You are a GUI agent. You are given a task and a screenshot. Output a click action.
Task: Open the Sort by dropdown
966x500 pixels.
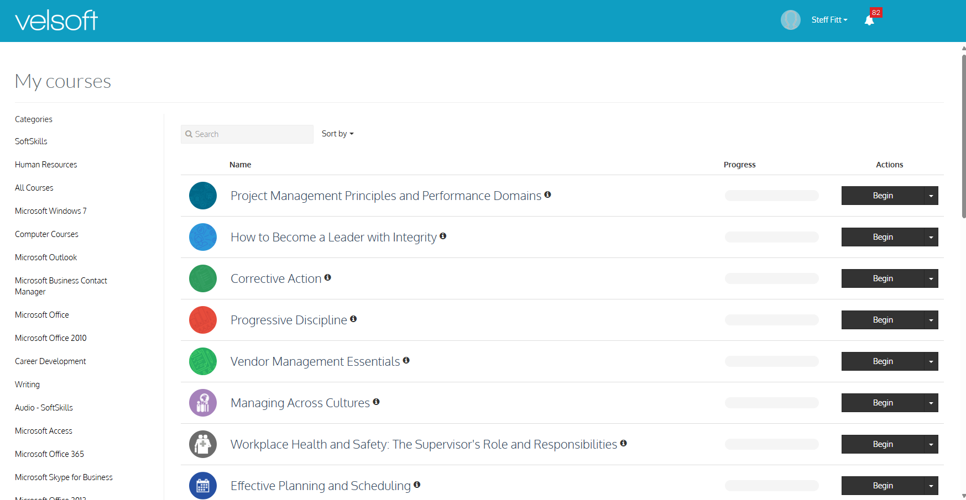337,134
